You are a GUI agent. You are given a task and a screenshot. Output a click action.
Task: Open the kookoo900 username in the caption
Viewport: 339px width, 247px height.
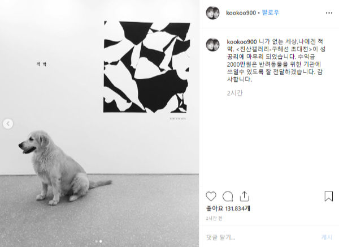click(242, 41)
